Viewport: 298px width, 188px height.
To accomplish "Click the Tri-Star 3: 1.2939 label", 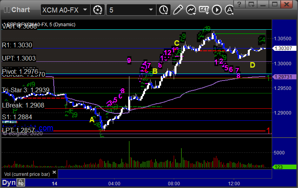I will point(25,90).
